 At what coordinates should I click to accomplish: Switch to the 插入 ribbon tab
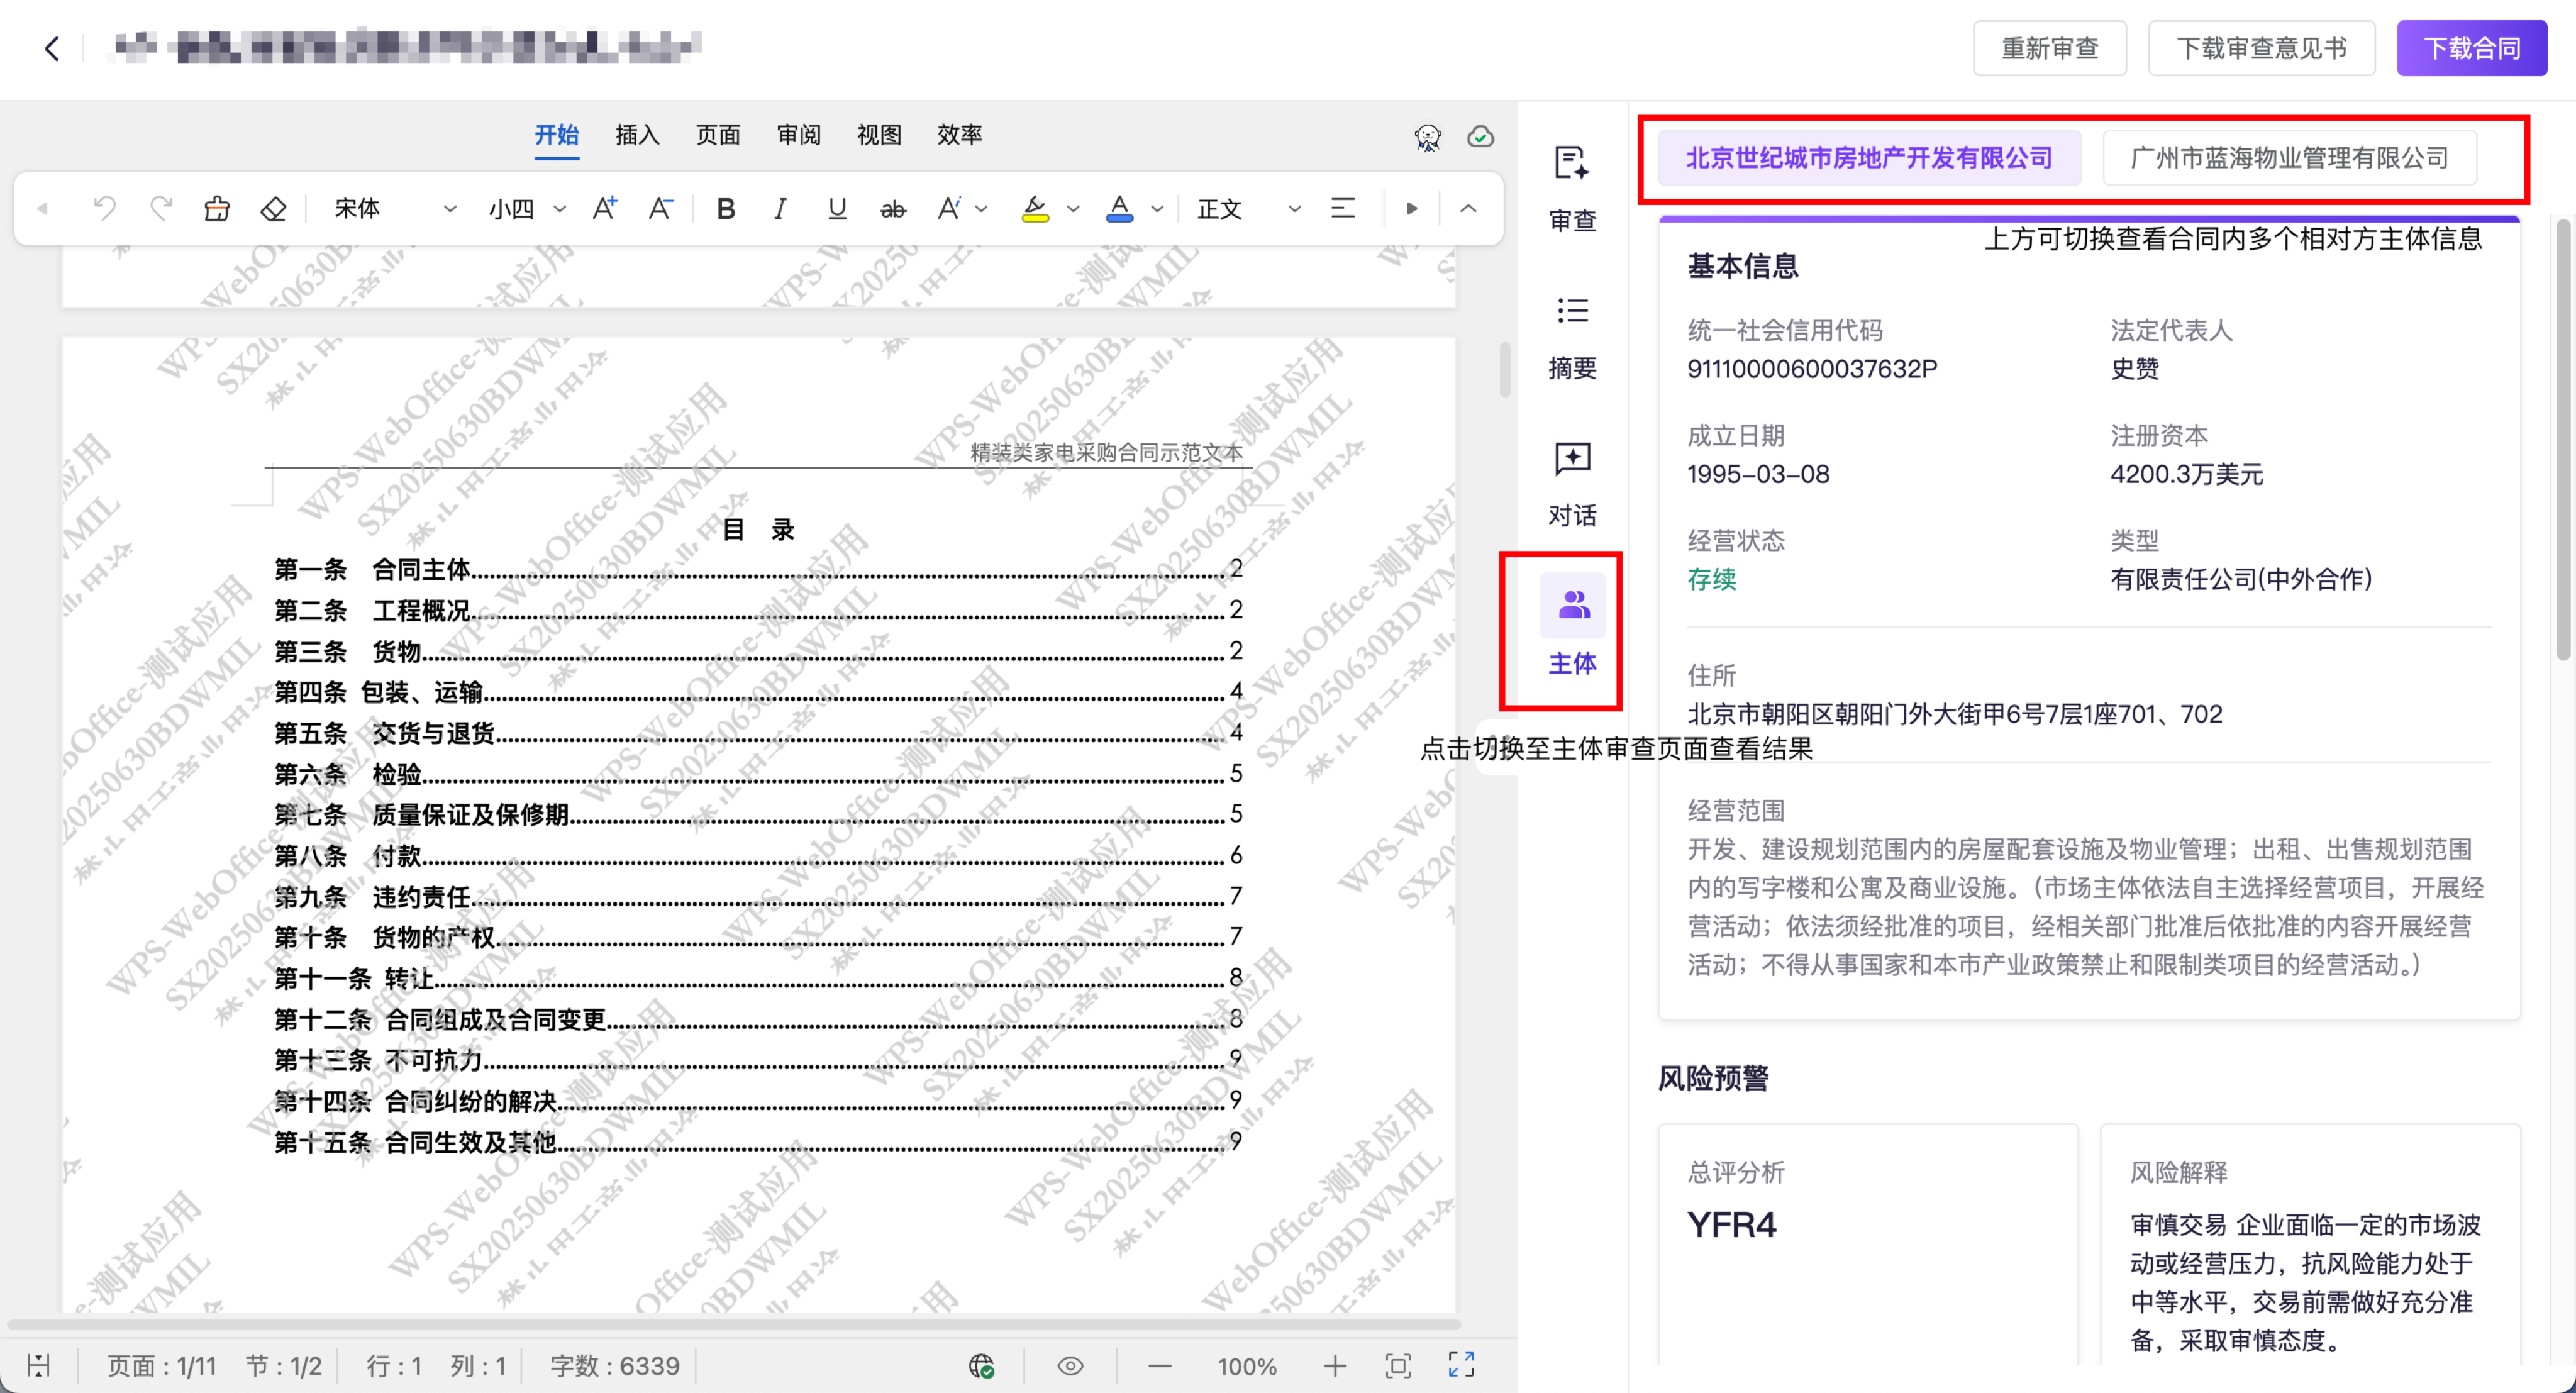coord(637,135)
